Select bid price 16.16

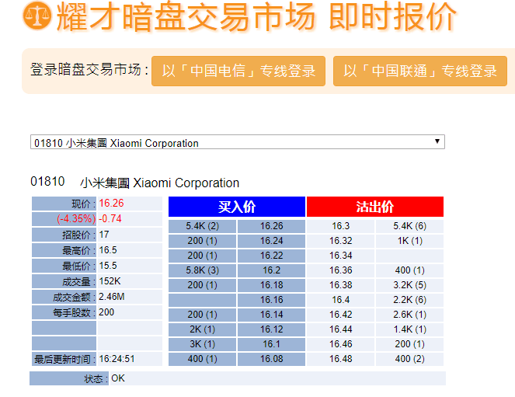point(272,300)
